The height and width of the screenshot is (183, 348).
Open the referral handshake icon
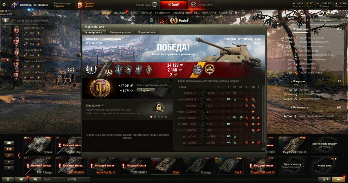tap(21, 180)
